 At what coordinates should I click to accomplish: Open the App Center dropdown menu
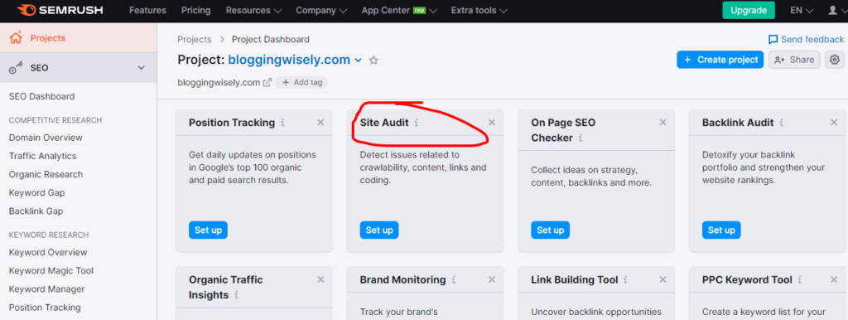pos(400,10)
